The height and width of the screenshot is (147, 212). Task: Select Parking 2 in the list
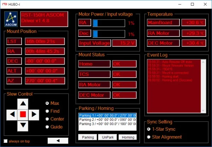(107, 120)
